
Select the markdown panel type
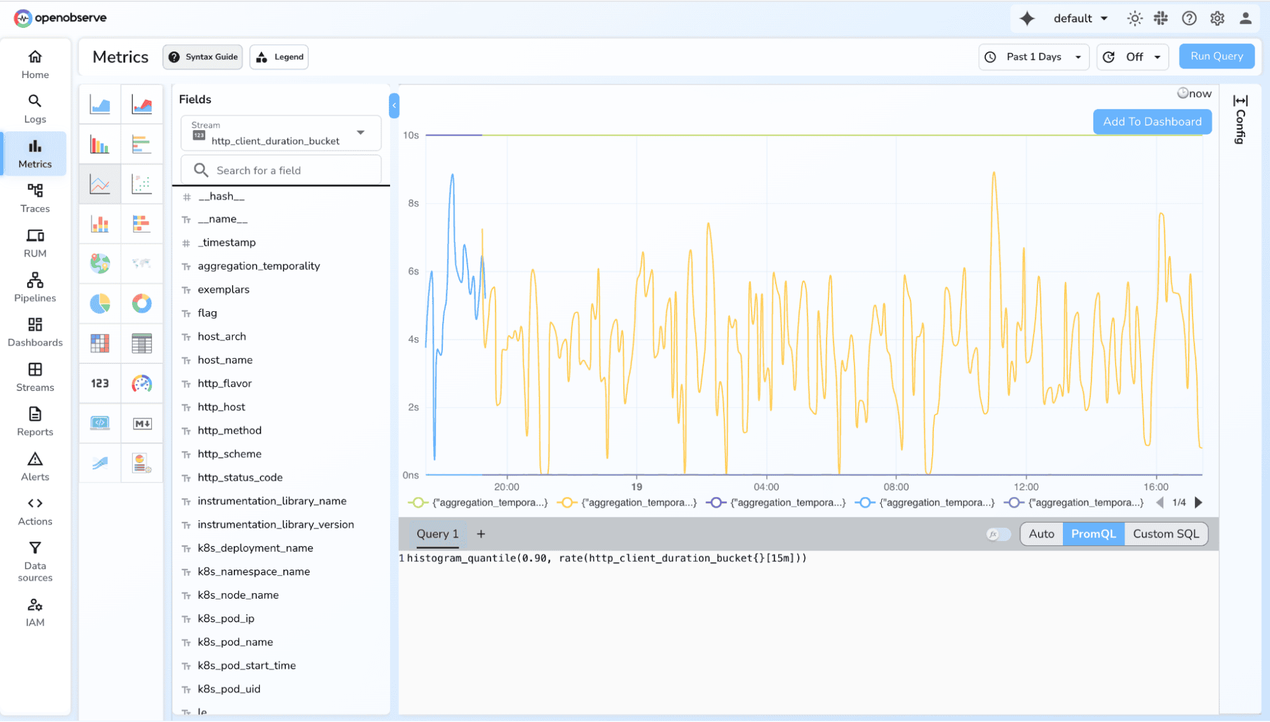coord(142,424)
